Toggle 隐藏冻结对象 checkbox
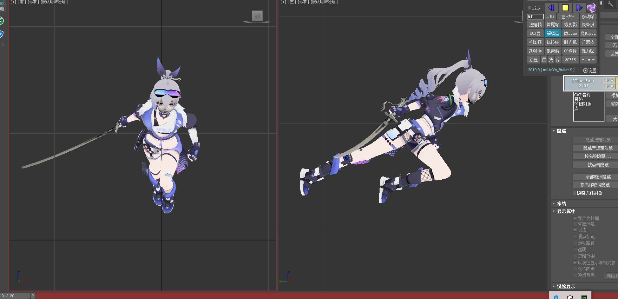The width and height of the screenshot is (618, 299). pos(574,193)
